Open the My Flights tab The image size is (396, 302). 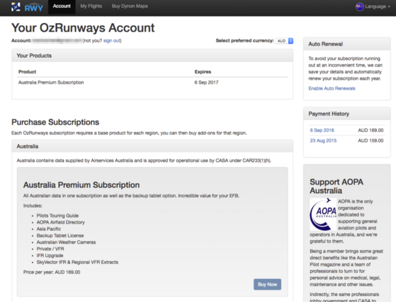(92, 6)
